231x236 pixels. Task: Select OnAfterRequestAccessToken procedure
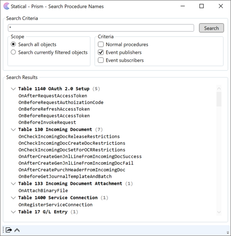tap(53, 96)
